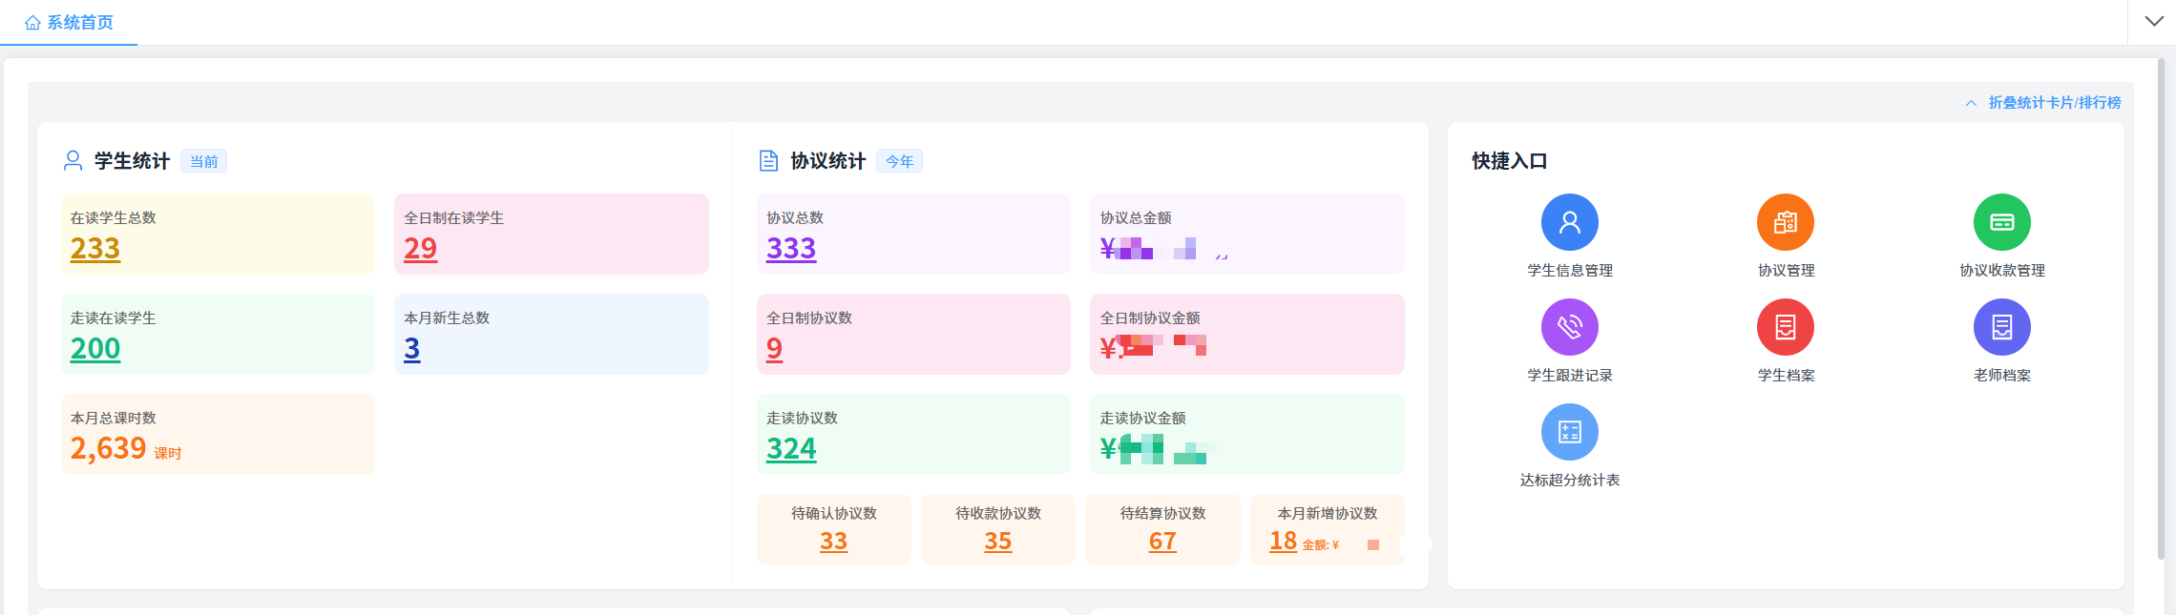Click the vertical page scrollbar
The image size is (2176, 615).
pyautogui.click(x=2161, y=309)
